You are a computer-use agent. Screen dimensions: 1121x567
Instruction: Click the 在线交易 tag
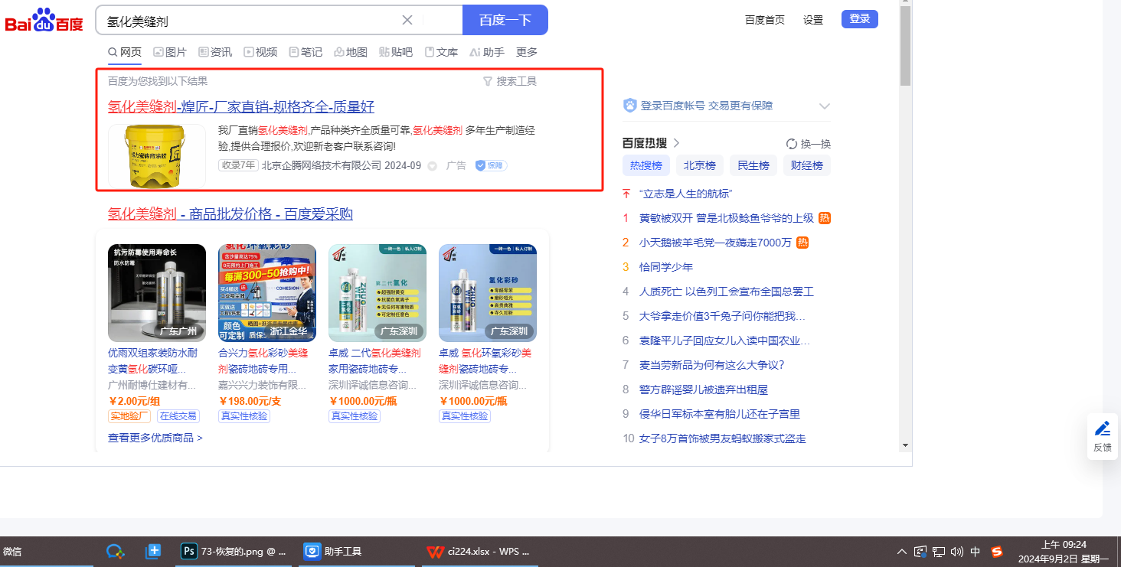pyautogui.click(x=178, y=416)
